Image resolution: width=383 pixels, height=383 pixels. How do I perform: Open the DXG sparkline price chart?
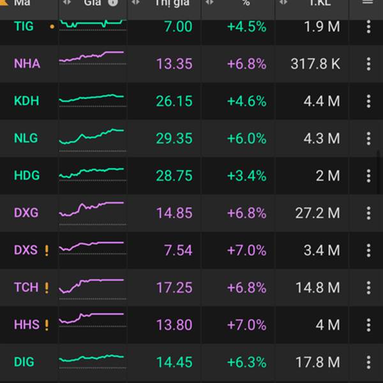coord(92,211)
